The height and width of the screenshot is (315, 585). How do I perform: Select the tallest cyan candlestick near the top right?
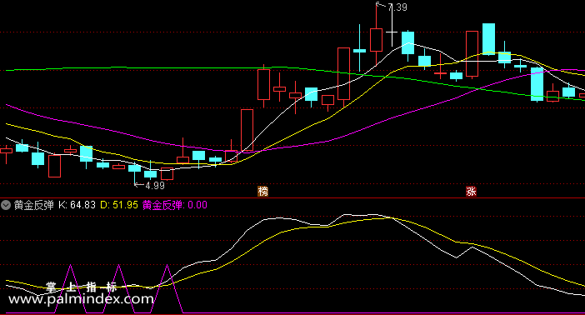tap(488, 39)
